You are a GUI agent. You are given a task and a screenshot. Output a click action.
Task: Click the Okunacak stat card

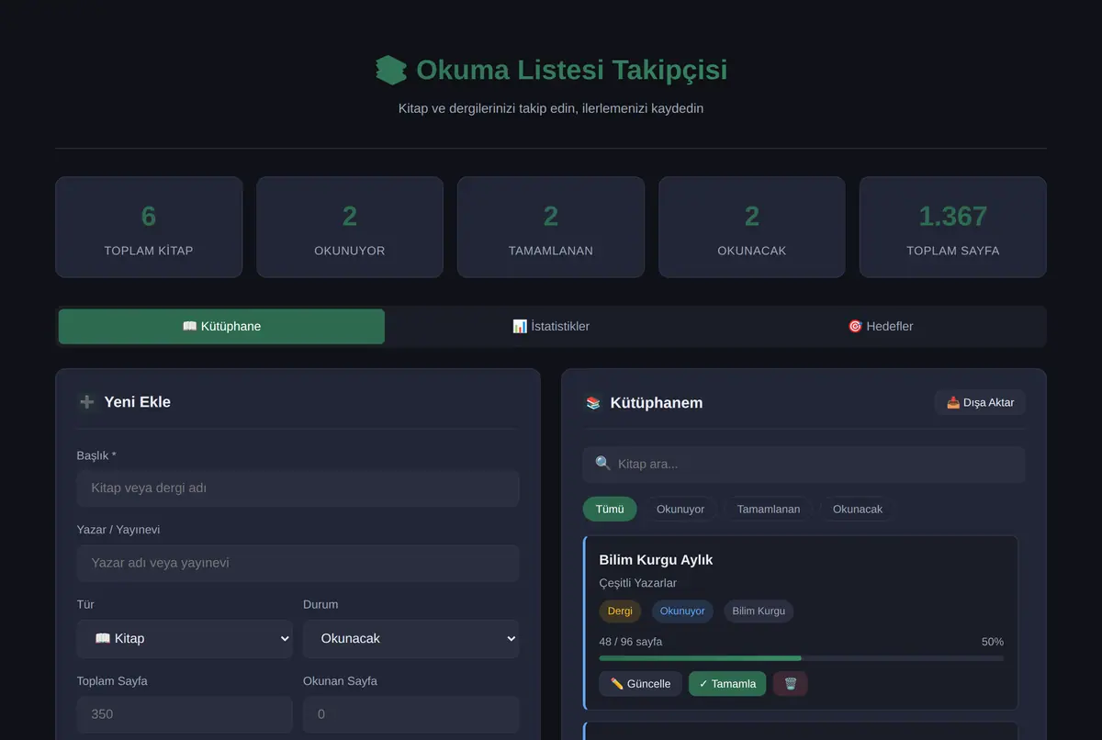click(x=752, y=227)
